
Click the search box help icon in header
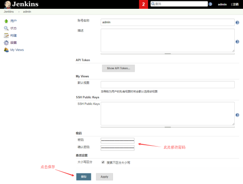click(210, 4)
